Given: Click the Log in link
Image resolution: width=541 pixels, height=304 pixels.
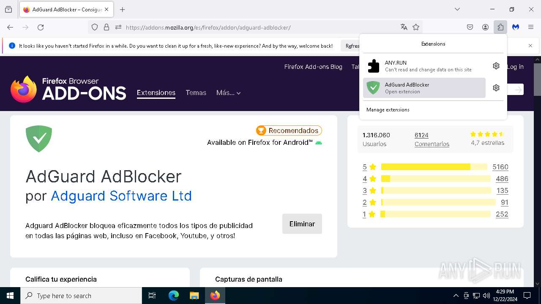Looking at the screenshot, I should (515, 67).
